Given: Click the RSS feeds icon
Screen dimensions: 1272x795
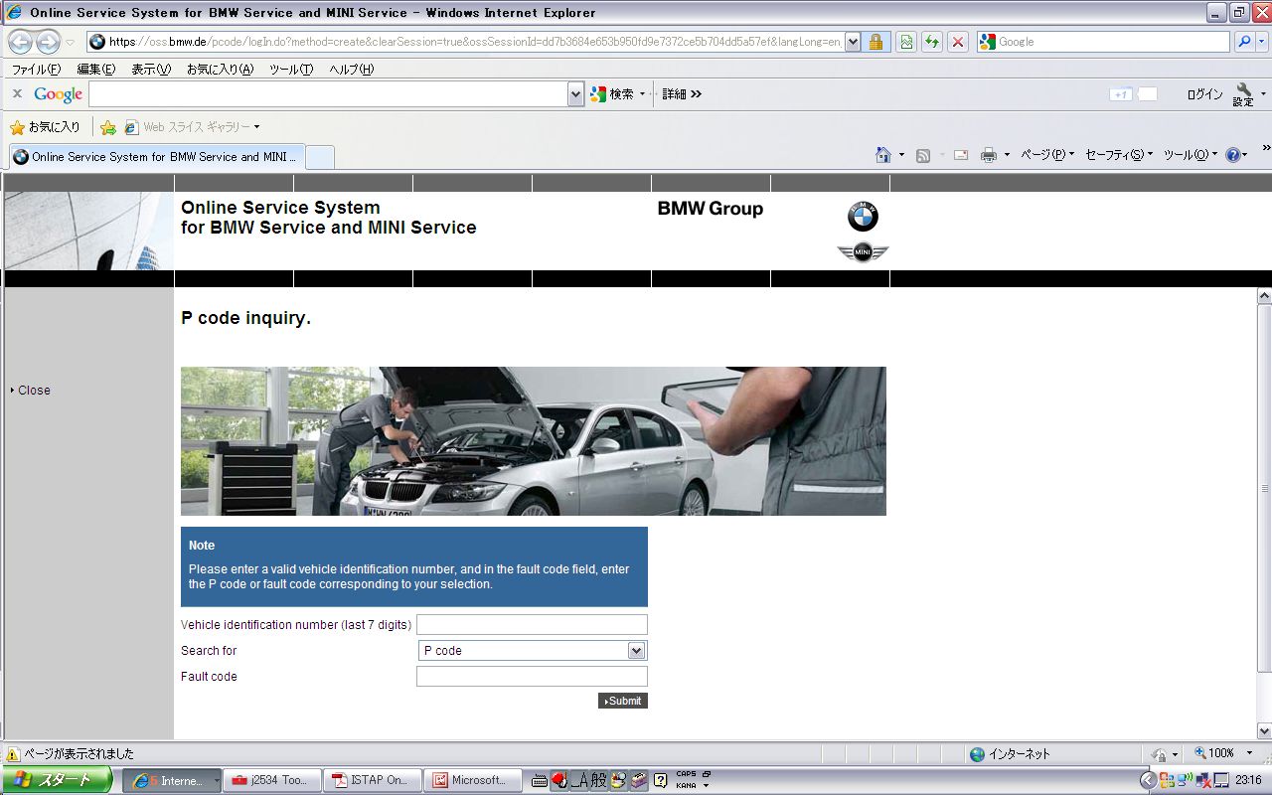Looking at the screenshot, I should pos(923,155).
